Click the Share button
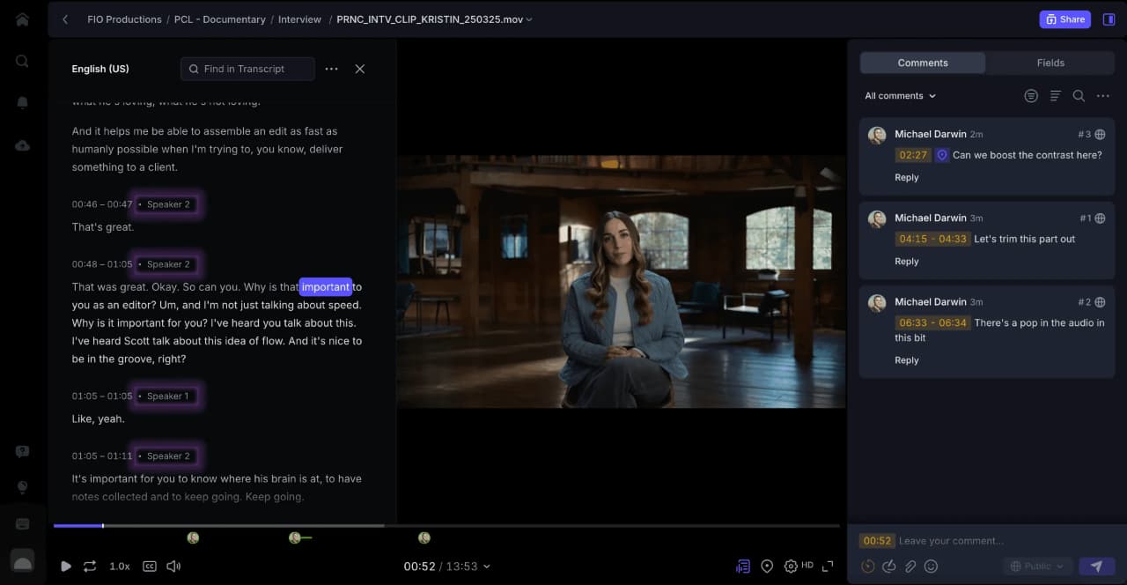 click(1064, 19)
